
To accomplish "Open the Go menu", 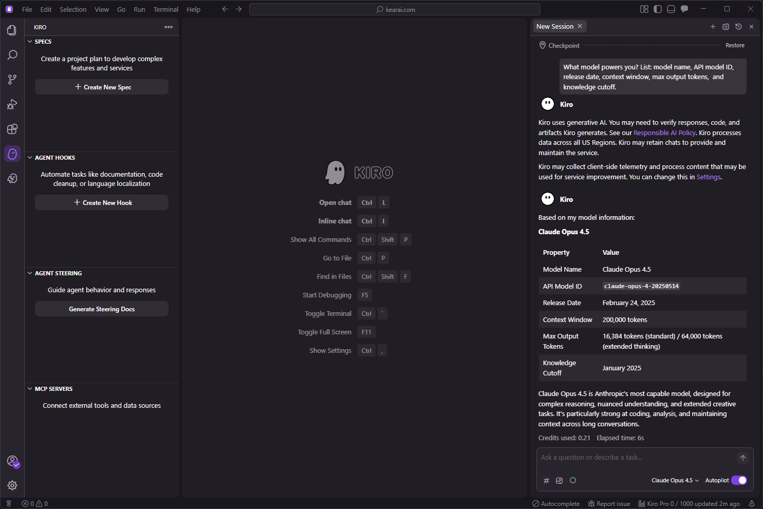I will click(x=121, y=9).
